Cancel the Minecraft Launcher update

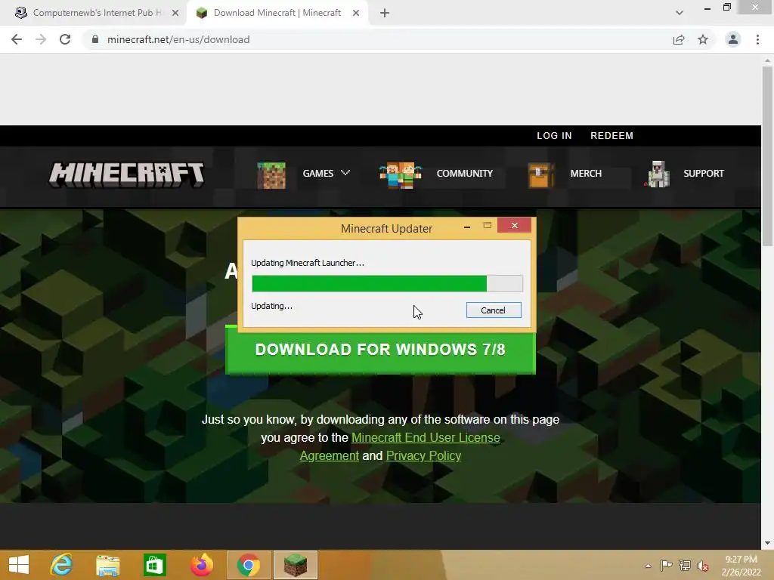pos(494,310)
